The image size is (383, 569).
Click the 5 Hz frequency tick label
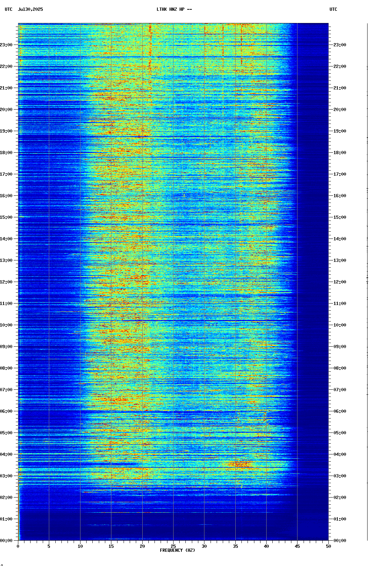[49, 546]
